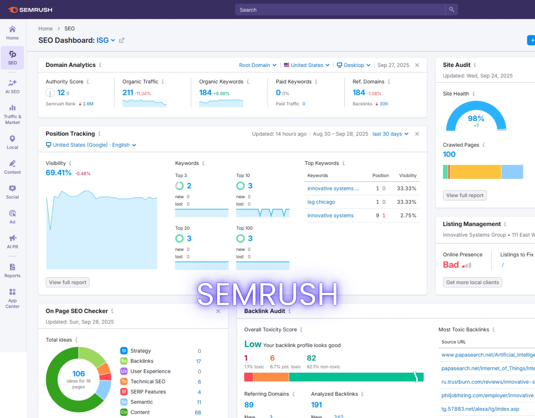The width and height of the screenshot is (535, 418).
Task: Open AI PR from the sidebar
Action: [x=12, y=241]
